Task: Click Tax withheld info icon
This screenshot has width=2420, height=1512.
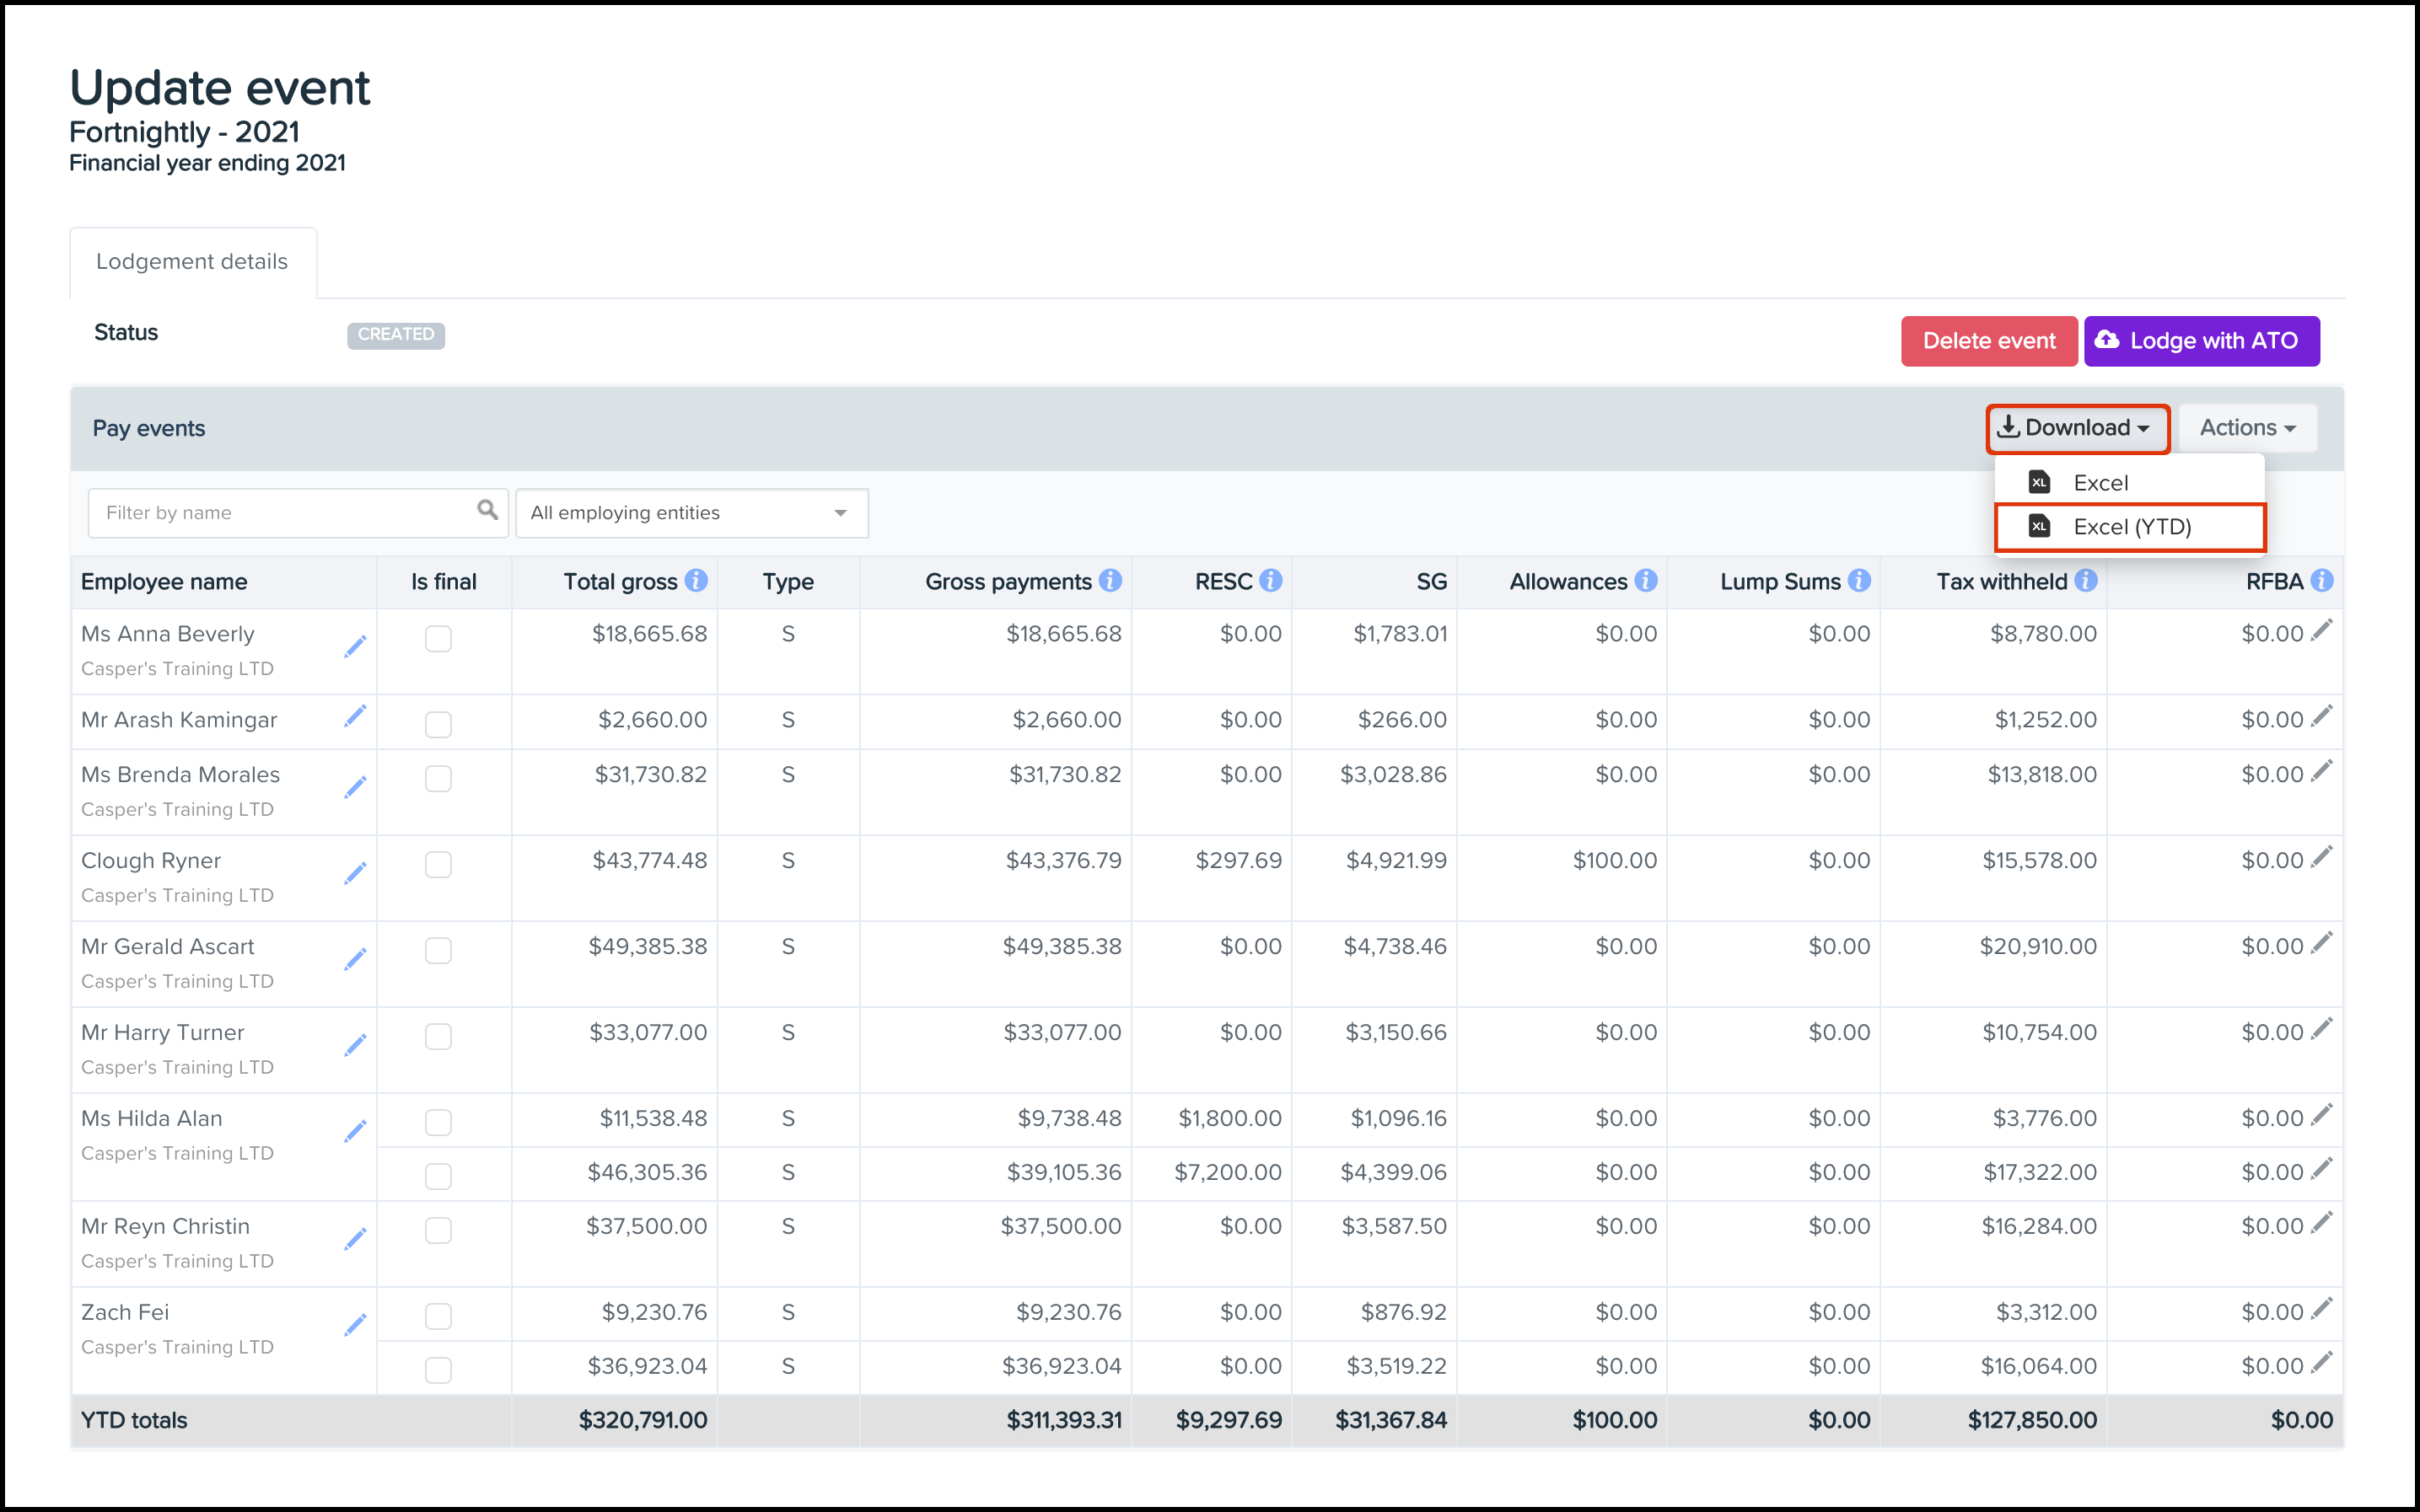Action: pyautogui.click(x=2086, y=581)
